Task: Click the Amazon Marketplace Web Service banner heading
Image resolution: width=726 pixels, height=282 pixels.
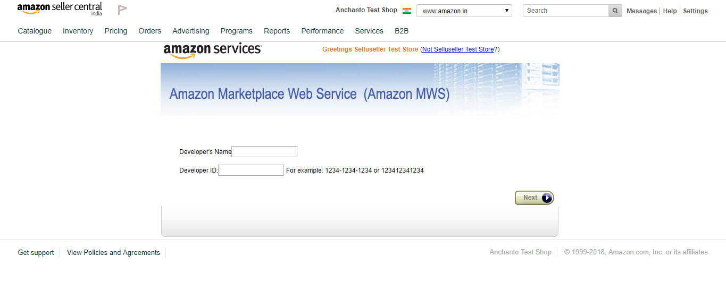Action: click(x=310, y=94)
